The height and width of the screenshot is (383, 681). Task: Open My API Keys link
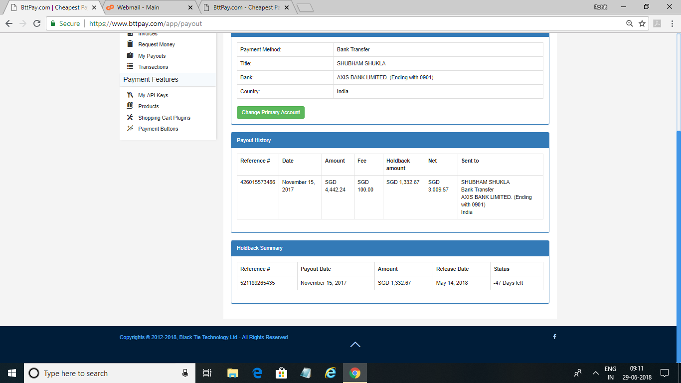[x=153, y=95]
